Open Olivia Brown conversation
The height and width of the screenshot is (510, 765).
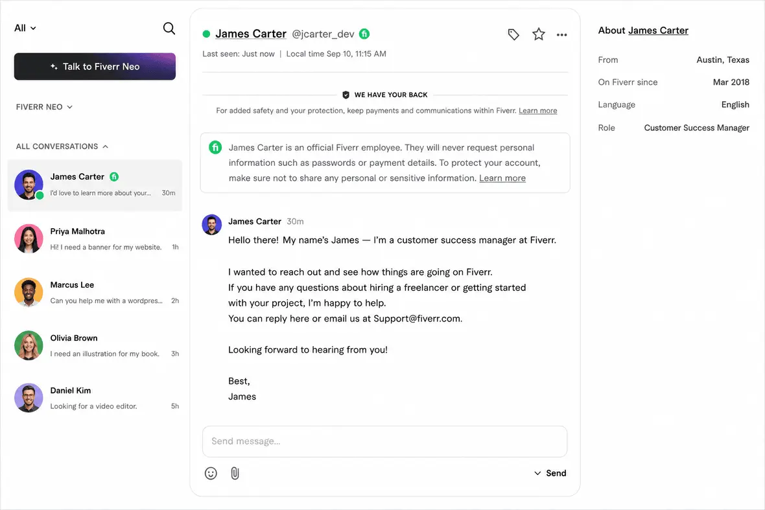click(x=95, y=345)
